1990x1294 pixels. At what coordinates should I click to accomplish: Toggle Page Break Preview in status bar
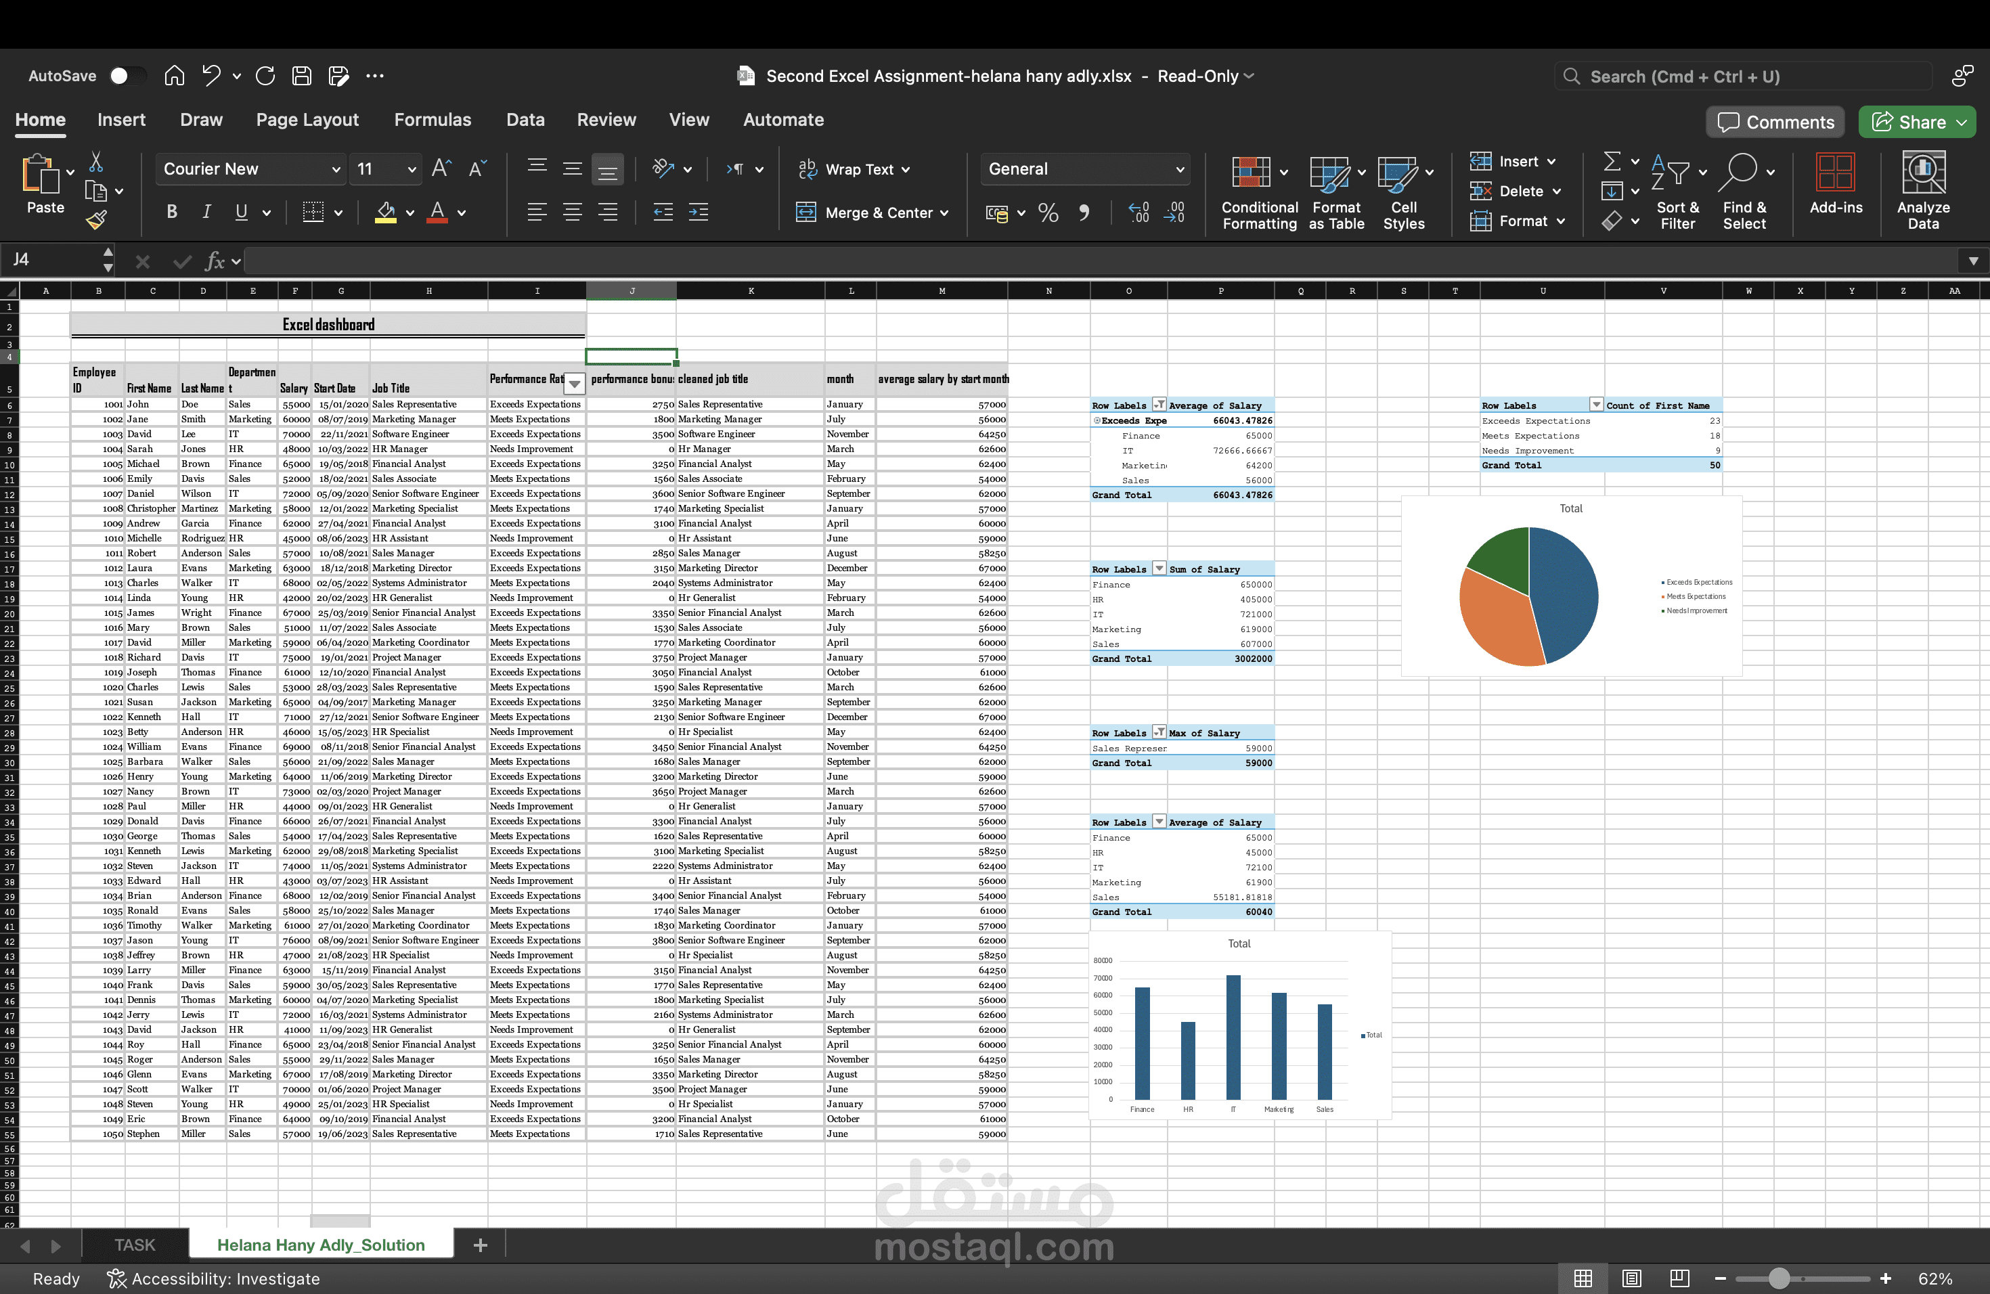(1680, 1278)
